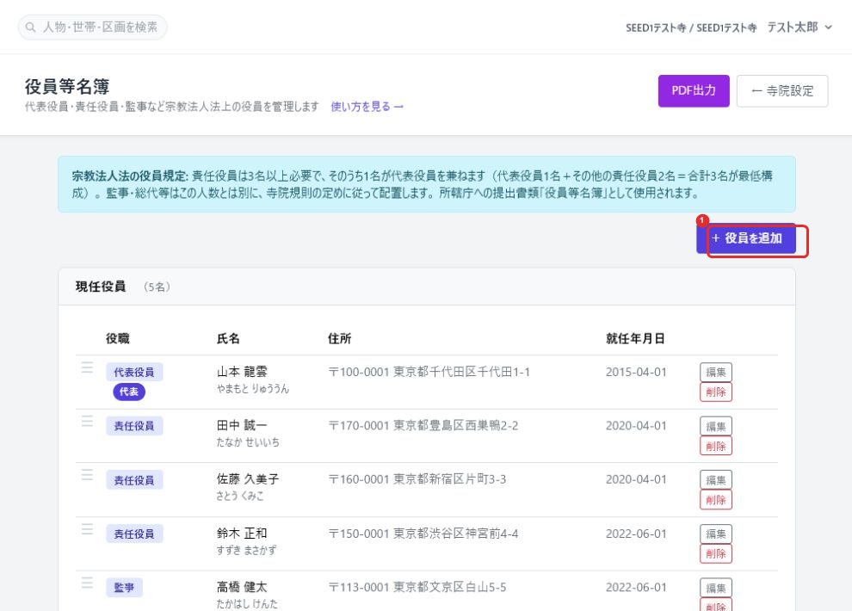Open the 使い方を見る help link
Image resolution: width=852 pixels, height=611 pixels.
pos(367,107)
